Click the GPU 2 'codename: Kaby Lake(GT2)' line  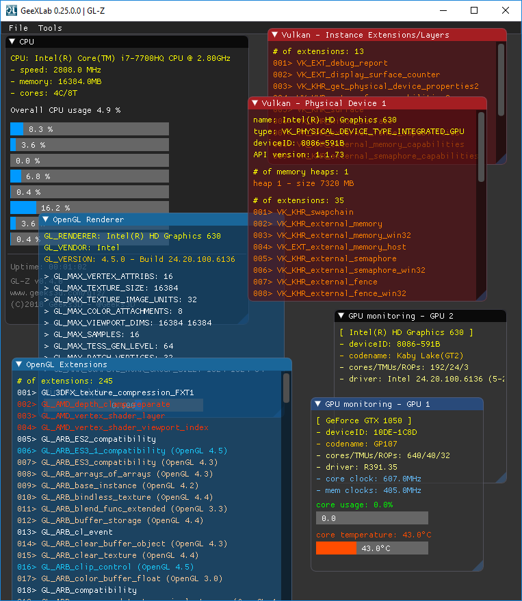pos(402,356)
